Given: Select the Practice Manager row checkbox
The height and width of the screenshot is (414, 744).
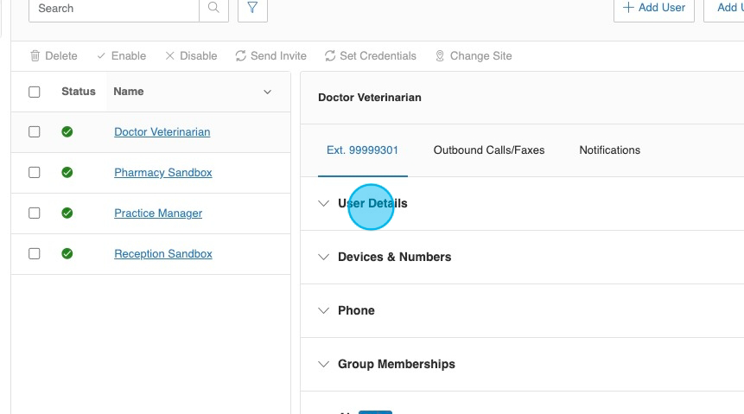Looking at the screenshot, I should pos(35,213).
